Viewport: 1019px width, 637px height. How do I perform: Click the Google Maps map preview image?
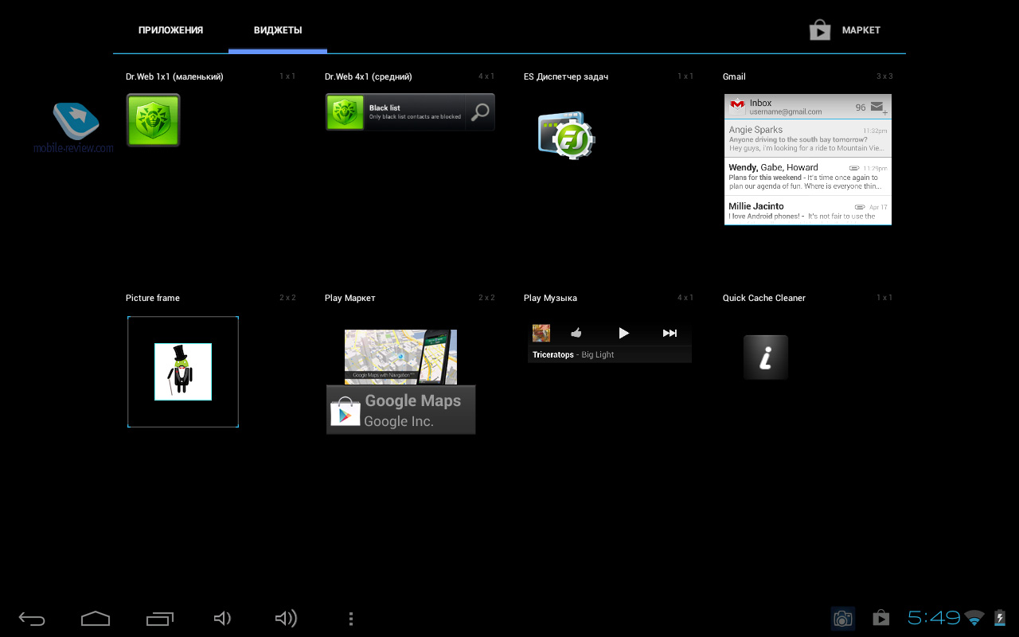tap(400, 357)
